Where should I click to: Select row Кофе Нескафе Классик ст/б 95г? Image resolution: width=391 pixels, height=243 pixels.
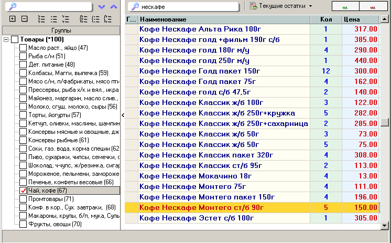coord(252,165)
